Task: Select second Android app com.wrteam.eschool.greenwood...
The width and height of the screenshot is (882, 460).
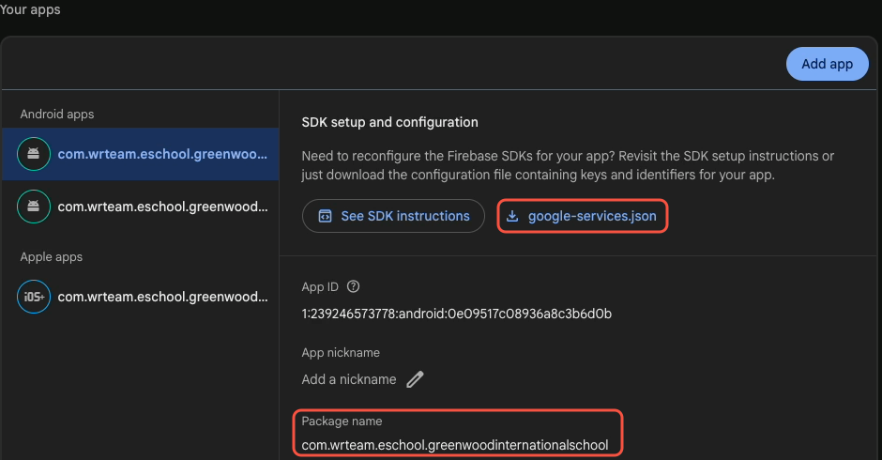Action: (x=141, y=207)
